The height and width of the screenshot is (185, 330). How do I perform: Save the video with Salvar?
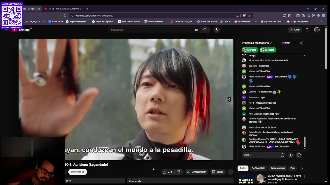pyautogui.click(x=218, y=172)
